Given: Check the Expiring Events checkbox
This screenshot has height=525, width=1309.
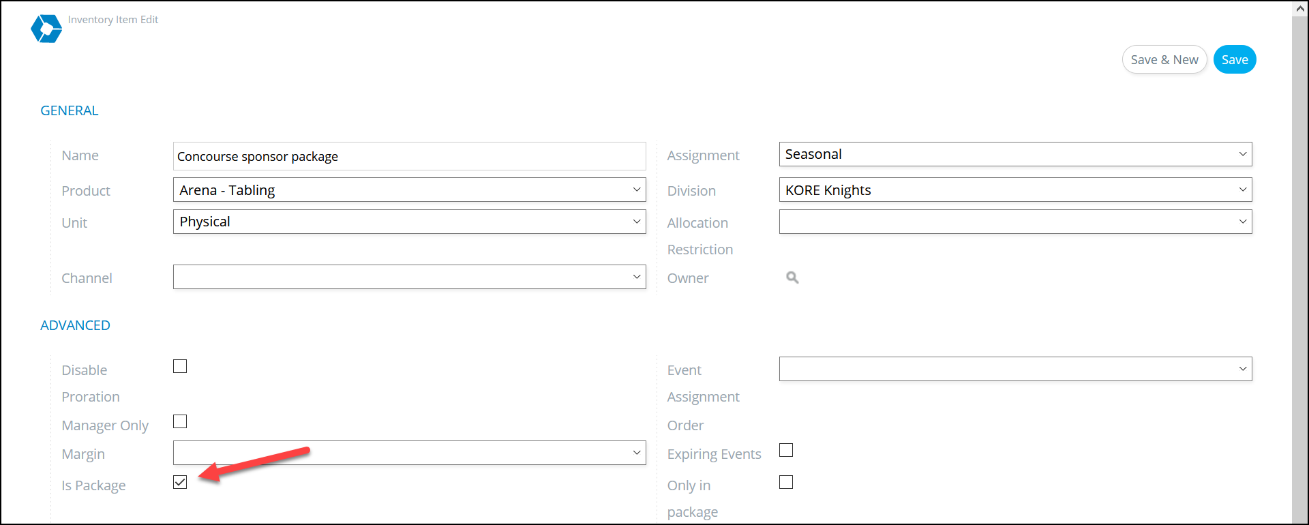Looking at the screenshot, I should click(786, 450).
